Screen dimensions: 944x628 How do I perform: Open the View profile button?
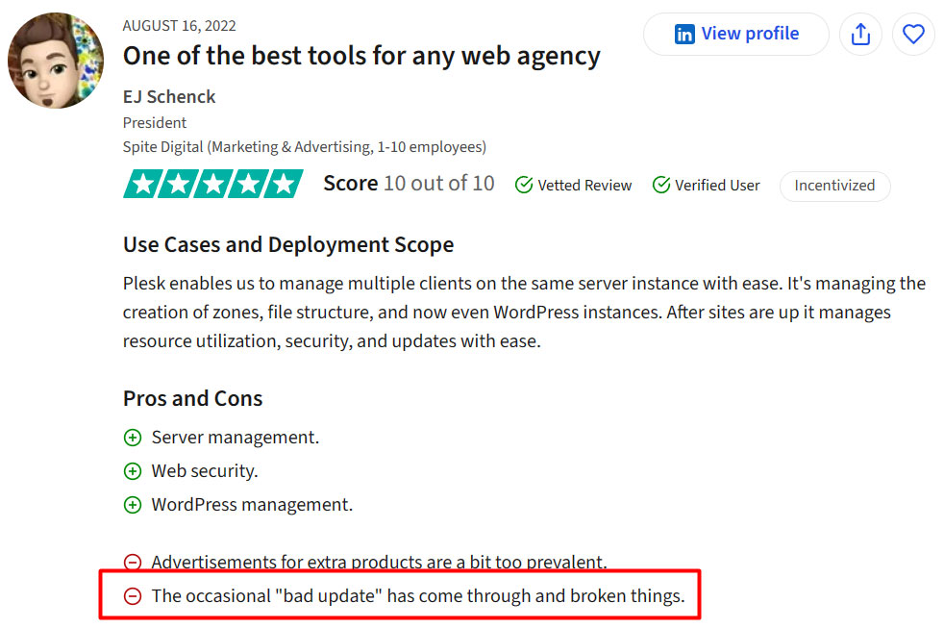(x=736, y=35)
